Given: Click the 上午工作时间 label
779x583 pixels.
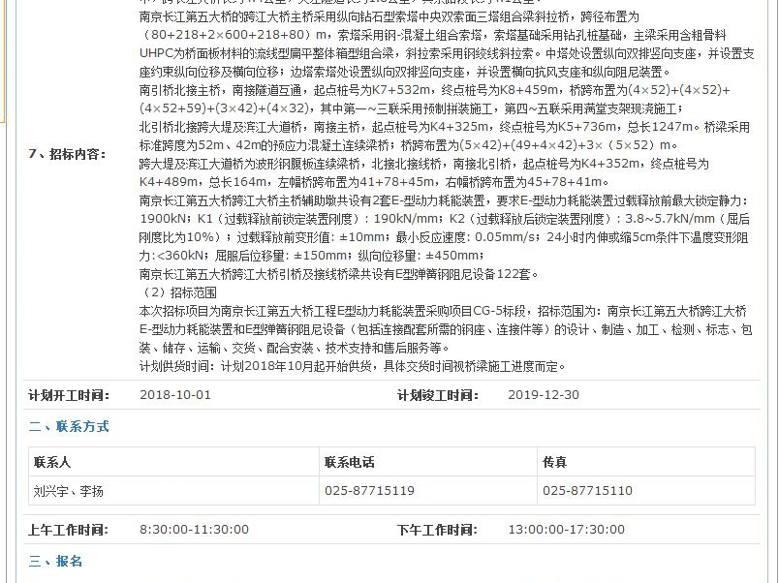Looking at the screenshot, I should 68,530.
